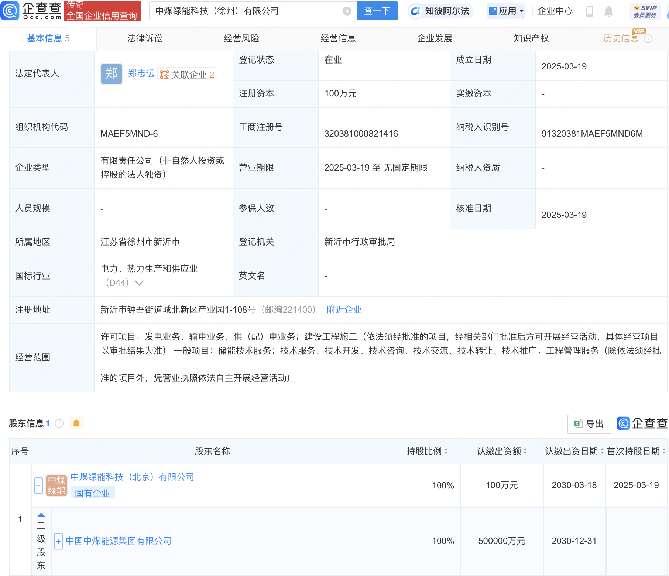669x576 pixels.
Task: Open SVIP member service badge
Action: (645, 11)
